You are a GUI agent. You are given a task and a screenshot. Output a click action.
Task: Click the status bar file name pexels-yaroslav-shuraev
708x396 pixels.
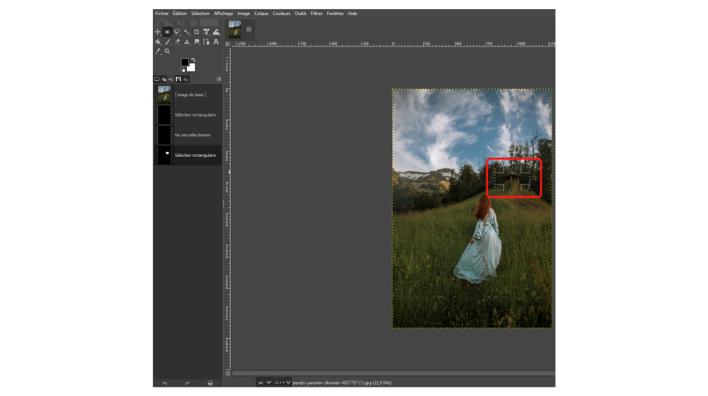tap(342, 383)
